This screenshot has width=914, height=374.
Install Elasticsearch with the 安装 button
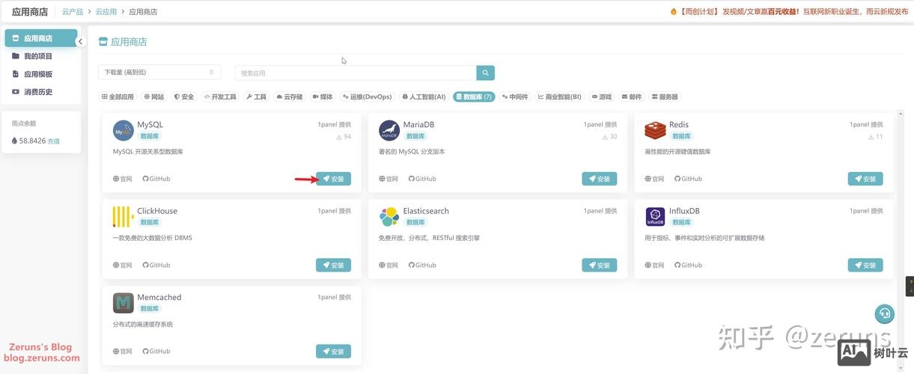coord(600,265)
